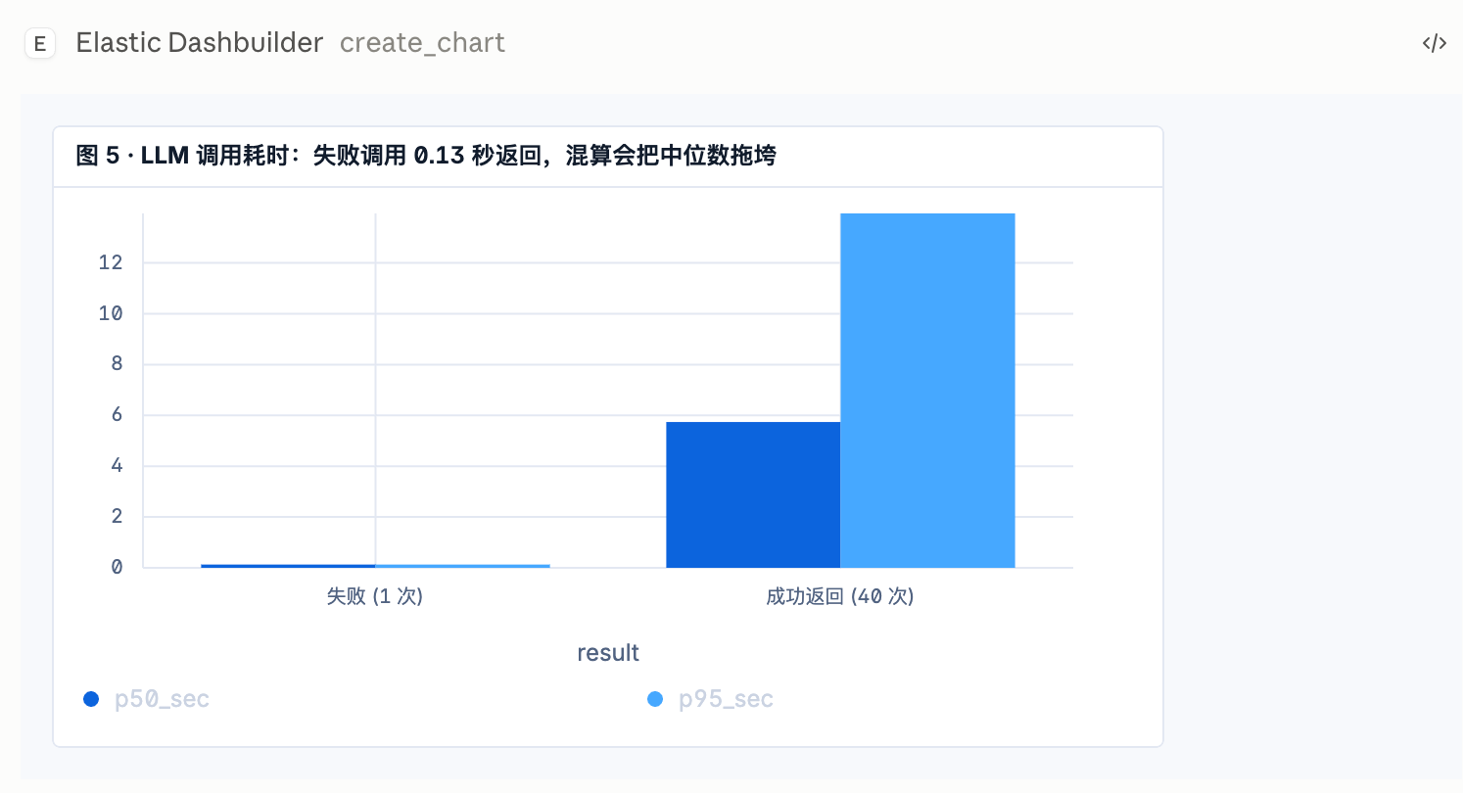The width and height of the screenshot is (1463, 793).
Task: Click the y-axis value 10
Action: [x=111, y=313]
